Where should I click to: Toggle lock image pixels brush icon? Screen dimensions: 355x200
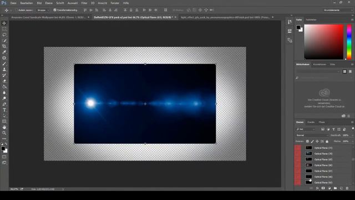312,141
